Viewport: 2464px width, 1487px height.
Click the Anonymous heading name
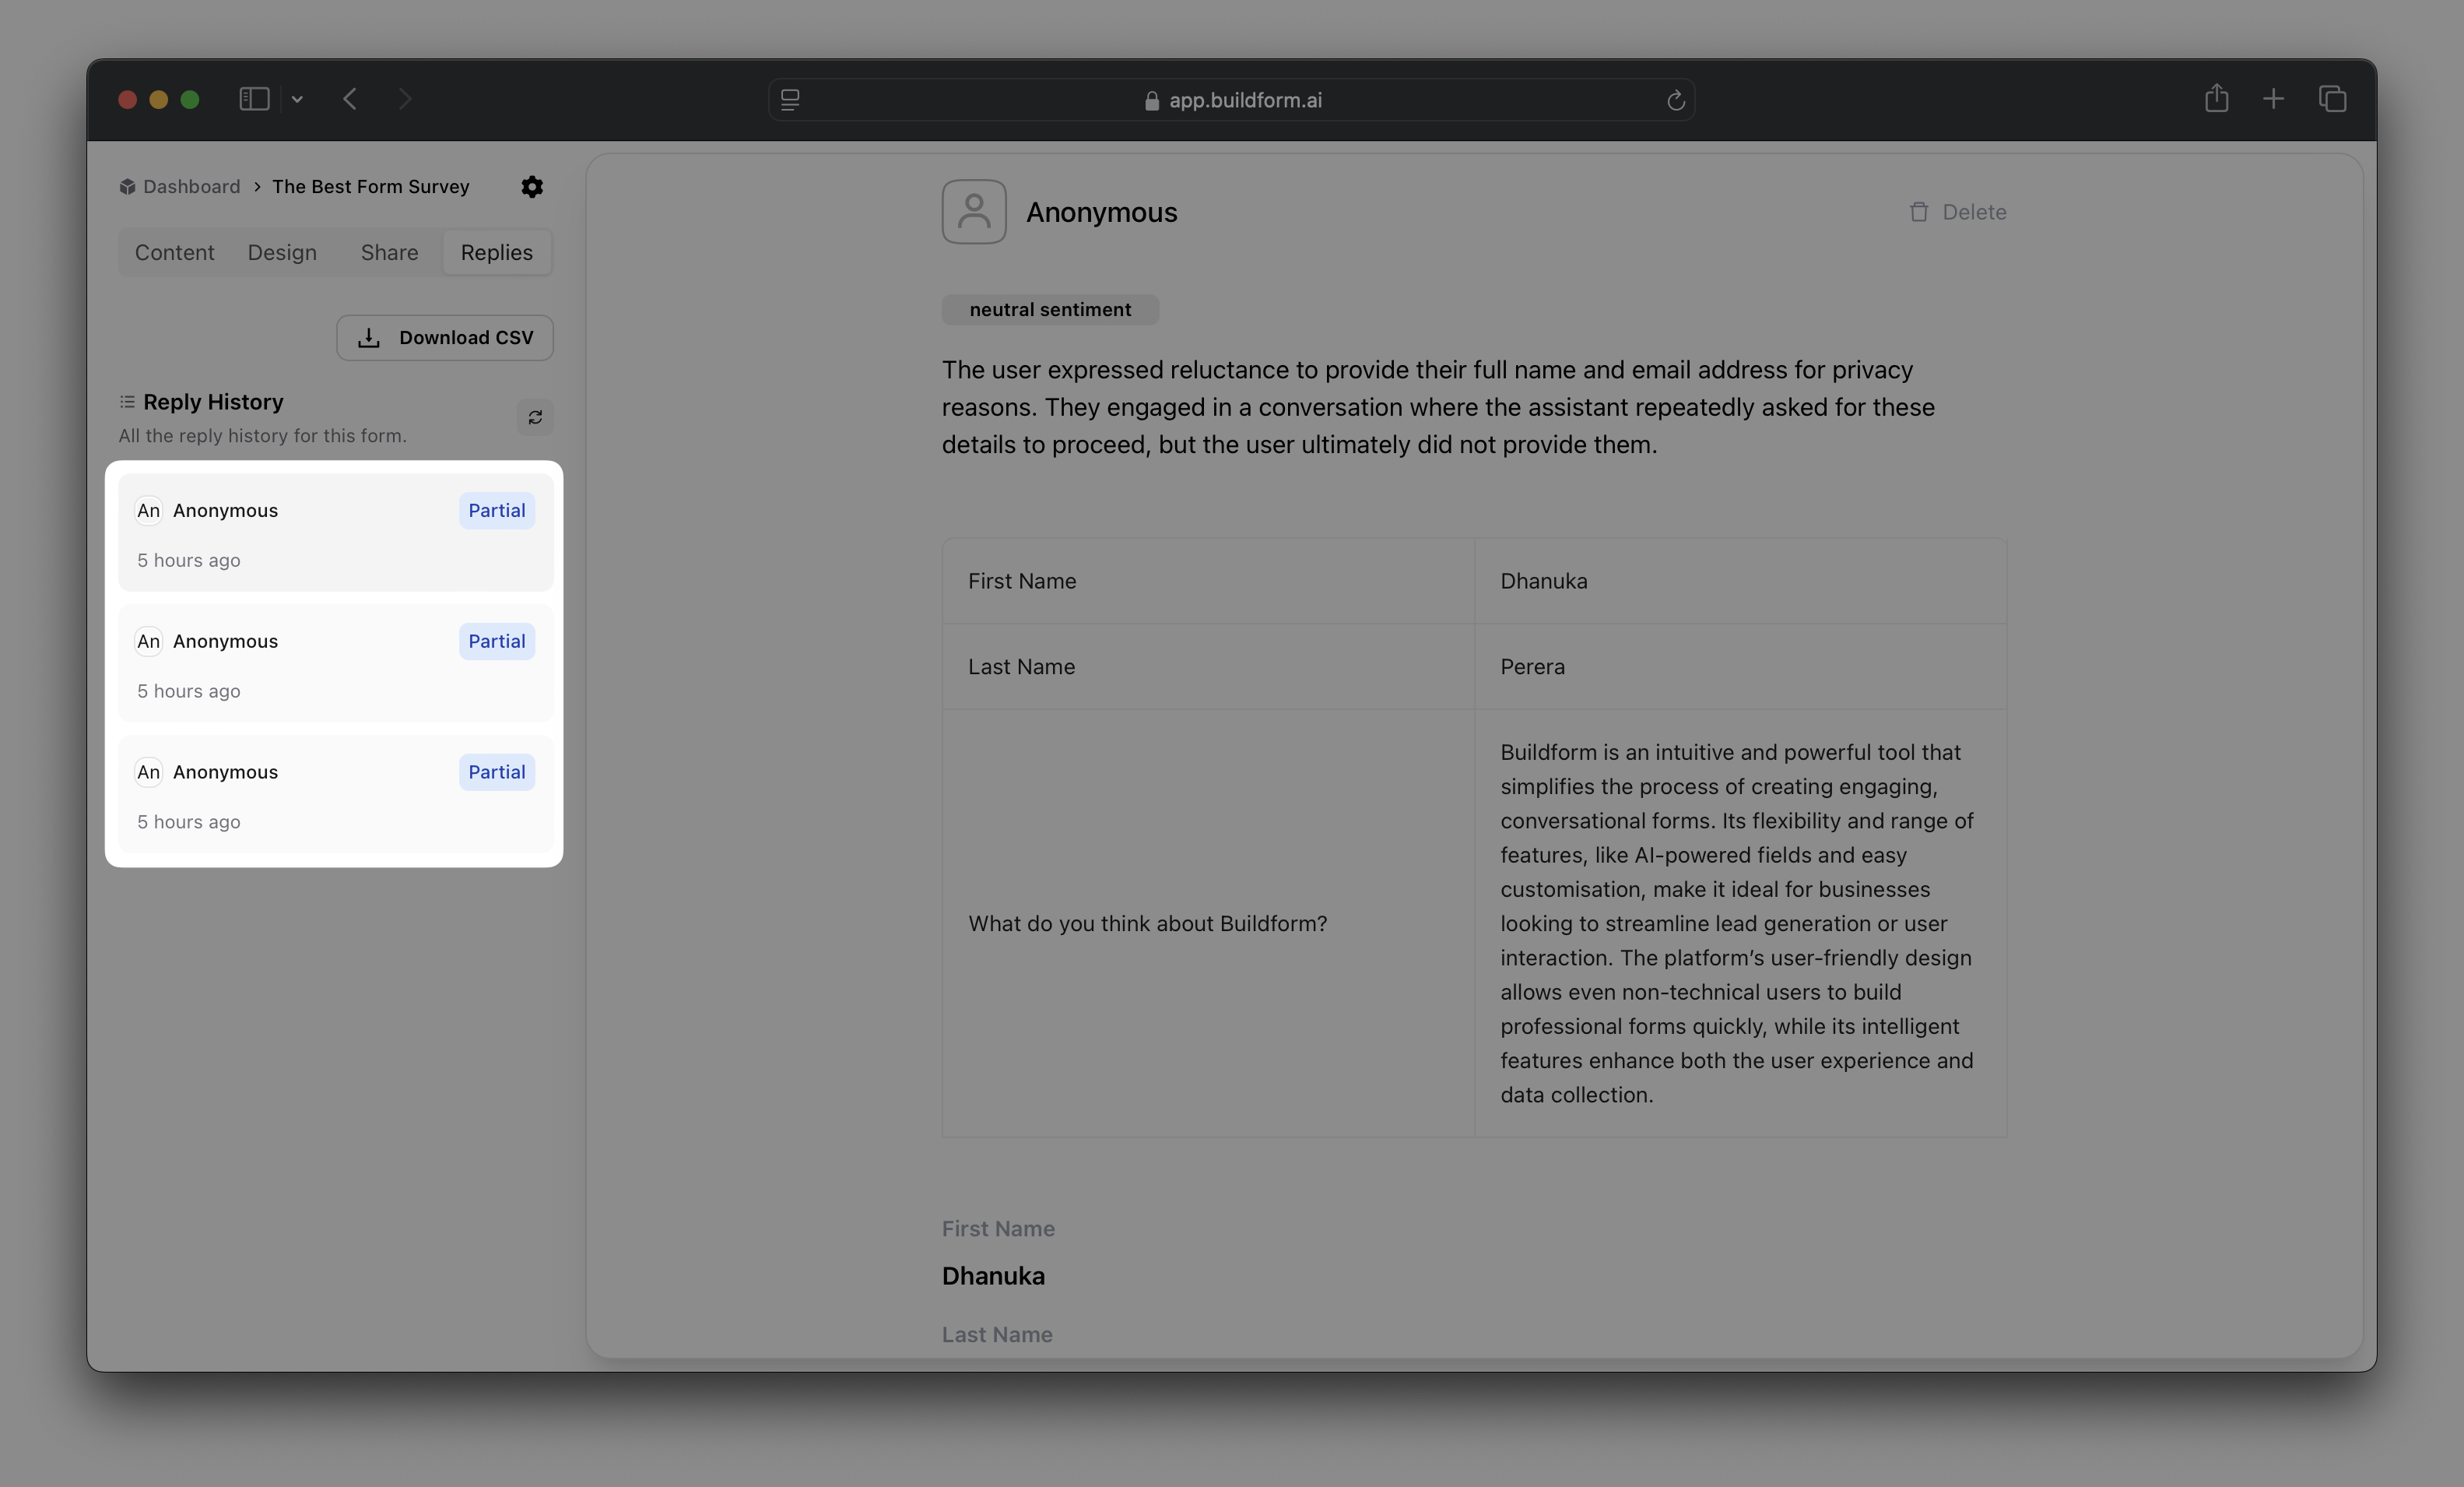tap(1102, 213)
